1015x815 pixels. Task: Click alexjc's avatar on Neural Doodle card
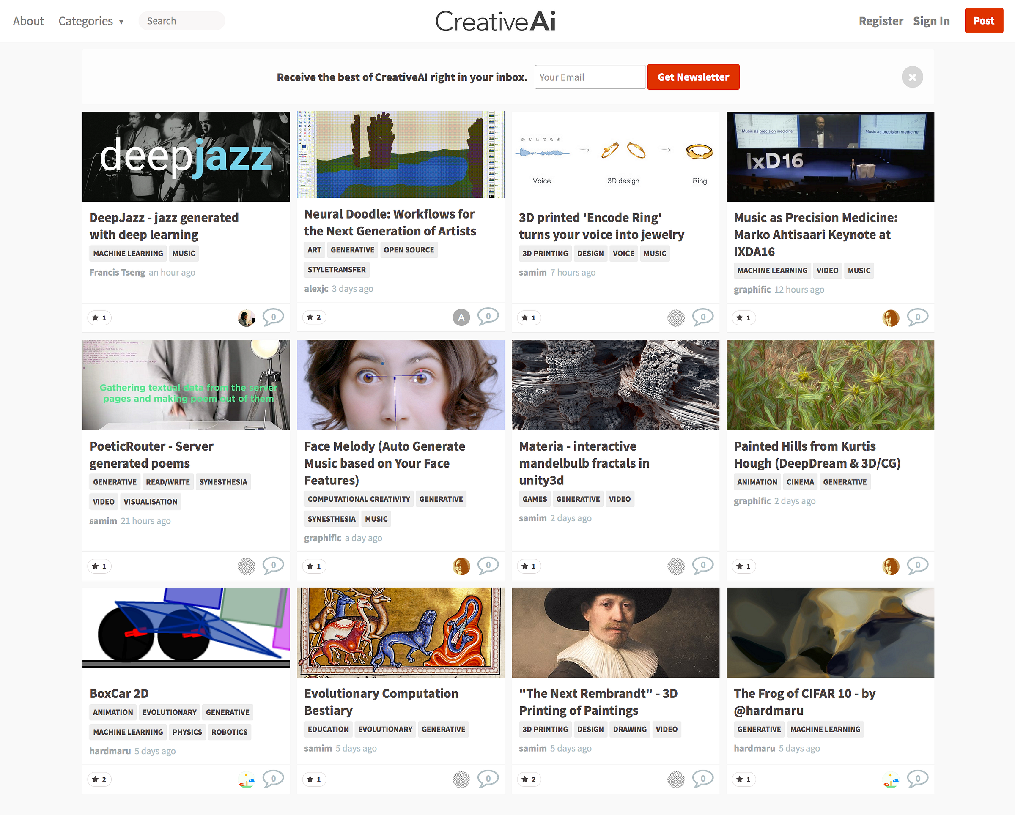(x=461, y=317)
